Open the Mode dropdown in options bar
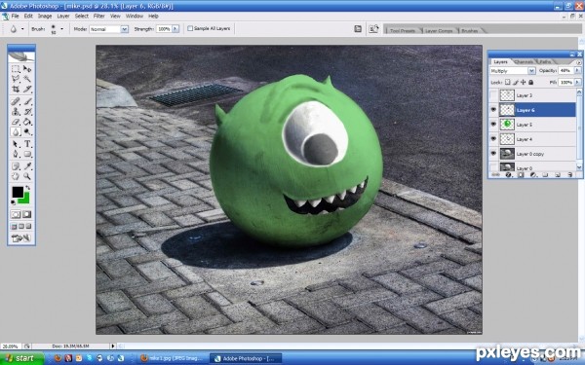Image resolution: width=585 pixels, height=365 pixels. pos(108,29)
